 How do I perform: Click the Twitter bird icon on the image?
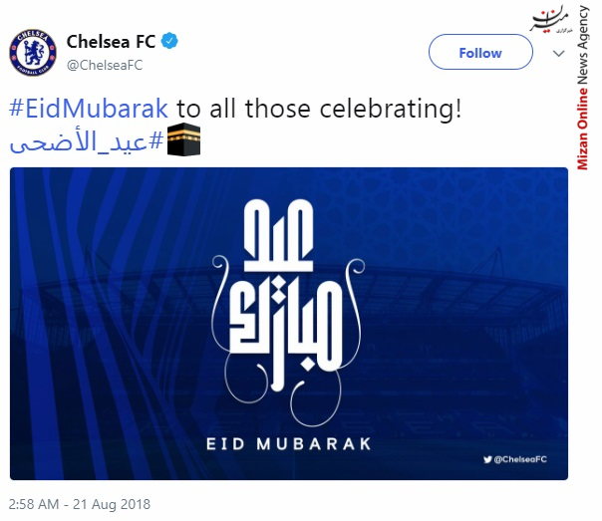click(x=487, y=459)
